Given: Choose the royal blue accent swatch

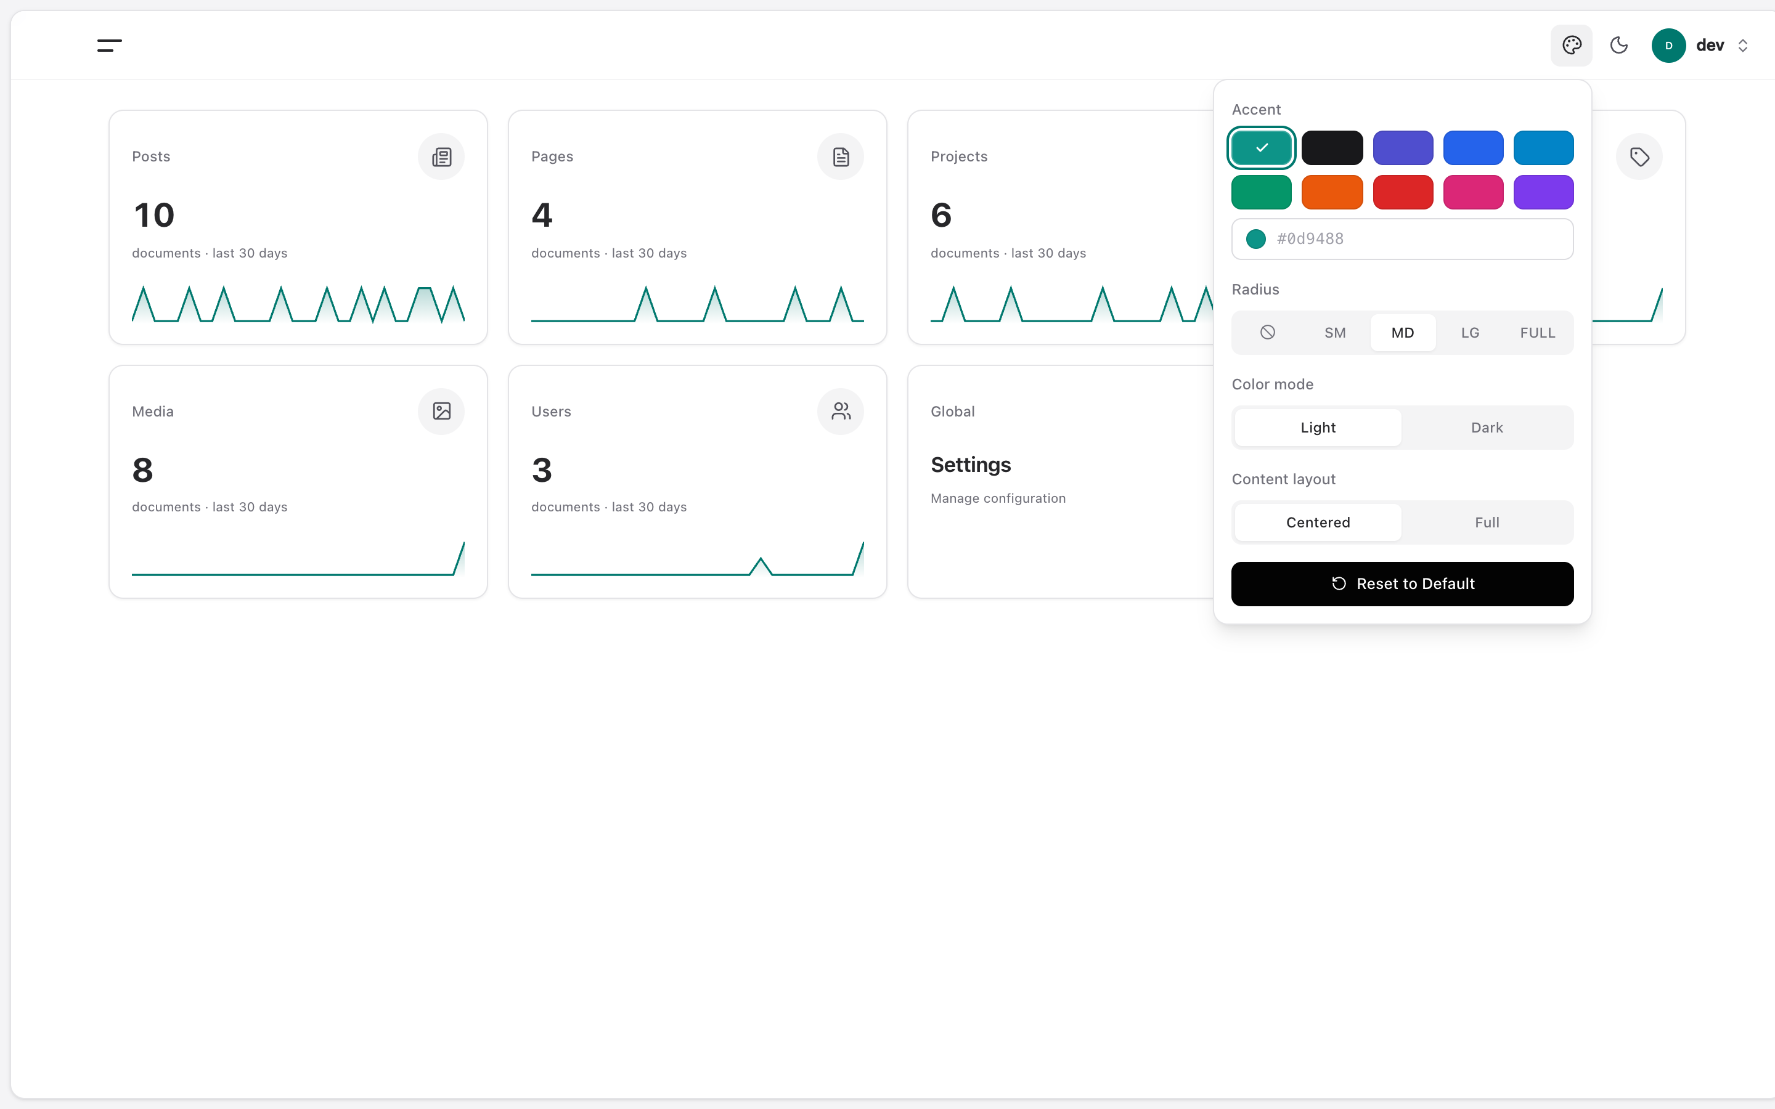Looking at the screenshot, I should (x=1473, y=148).
